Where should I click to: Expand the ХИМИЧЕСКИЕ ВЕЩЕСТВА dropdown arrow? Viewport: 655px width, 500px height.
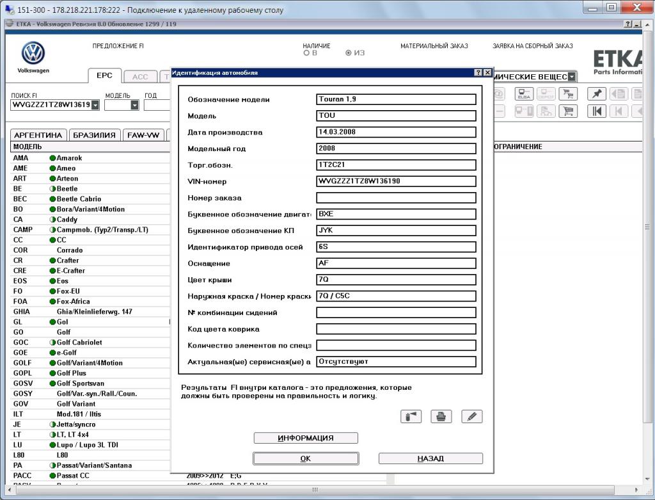[571, 77]
